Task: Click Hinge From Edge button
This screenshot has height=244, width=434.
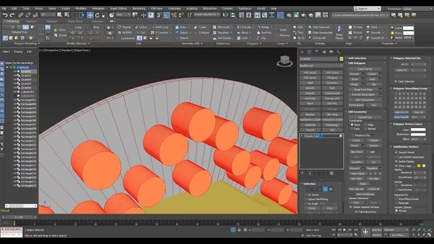Action: tap(363, 89)
